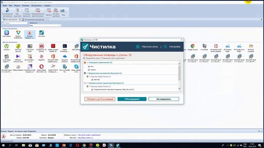This screenshot has width=264, height=148.
Task: Collapse Подозрительные параметры браузеров category
Action: pyautogui.click(x=87, y=83)
